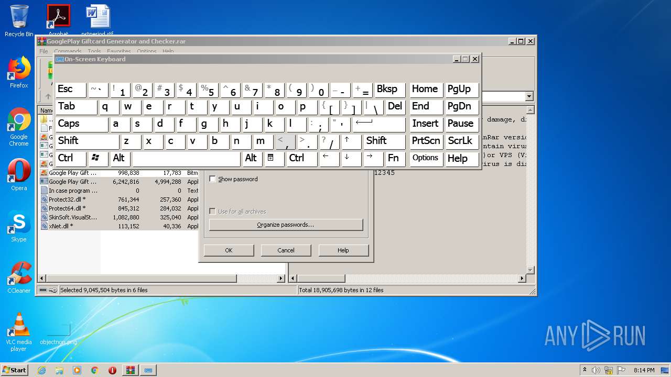Open the Help menu in WinRAR
The image size is (671, 377).
[168, 51]
